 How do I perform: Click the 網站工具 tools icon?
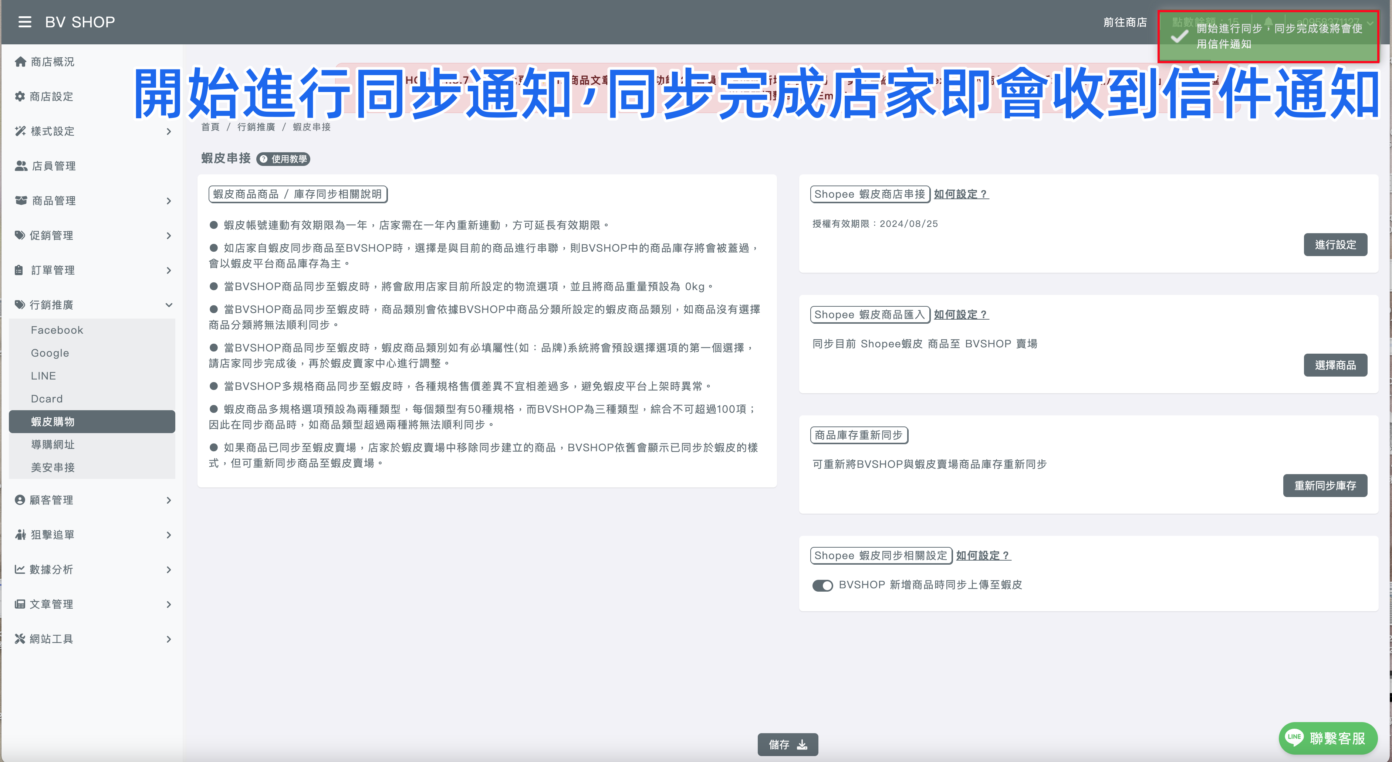pos(20,639)
